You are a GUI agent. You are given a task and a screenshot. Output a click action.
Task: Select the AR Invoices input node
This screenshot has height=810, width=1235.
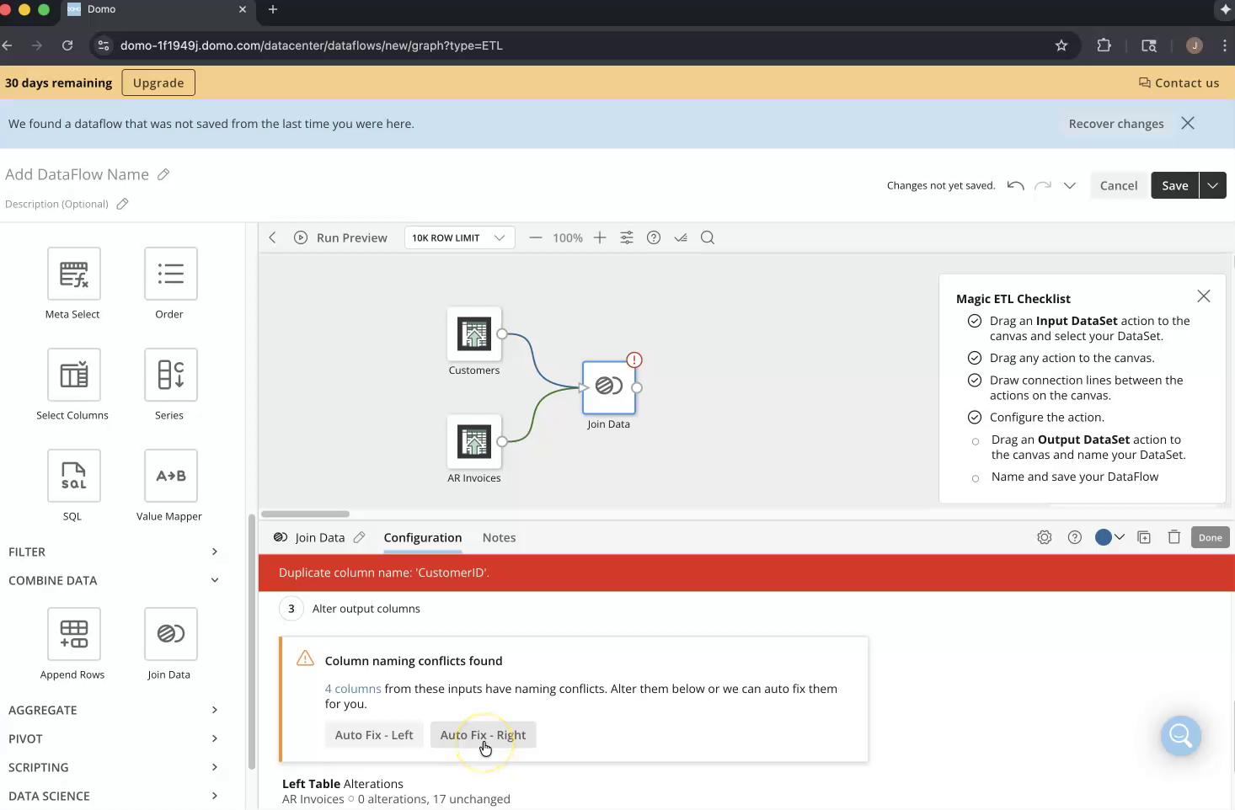point(474,442)
